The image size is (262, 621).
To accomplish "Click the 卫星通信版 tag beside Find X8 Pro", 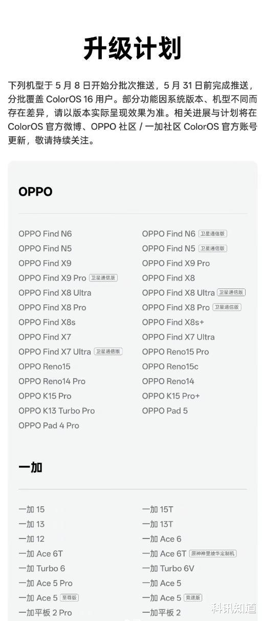I will [x=227, y=307].
